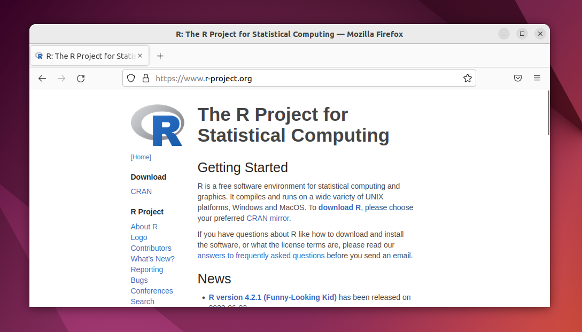
Task: Open a new tab with plus button
Action: tap(160, 56)
